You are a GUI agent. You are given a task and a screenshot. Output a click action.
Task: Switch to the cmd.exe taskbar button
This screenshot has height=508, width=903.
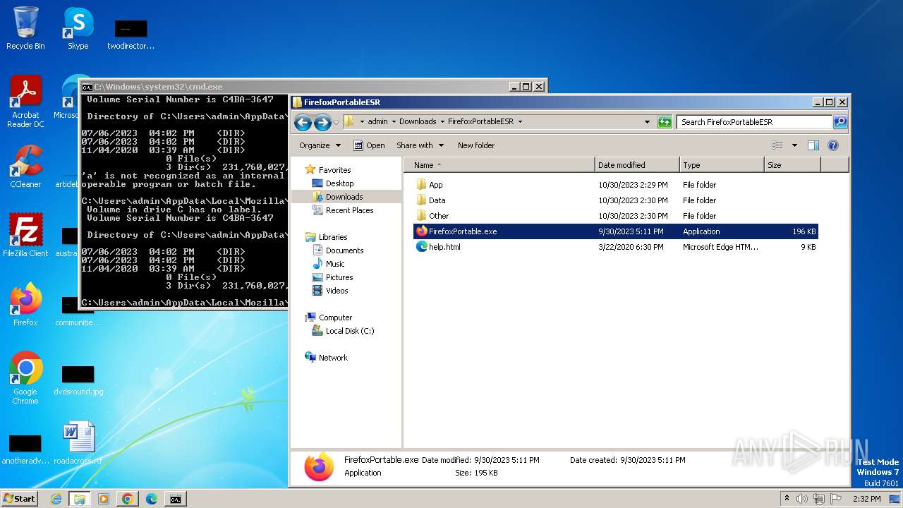coord(175,499)
